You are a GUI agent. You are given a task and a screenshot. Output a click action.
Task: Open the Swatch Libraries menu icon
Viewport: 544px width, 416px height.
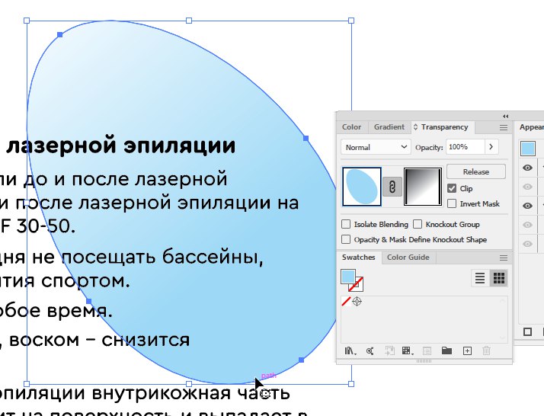tap(350, 351)
